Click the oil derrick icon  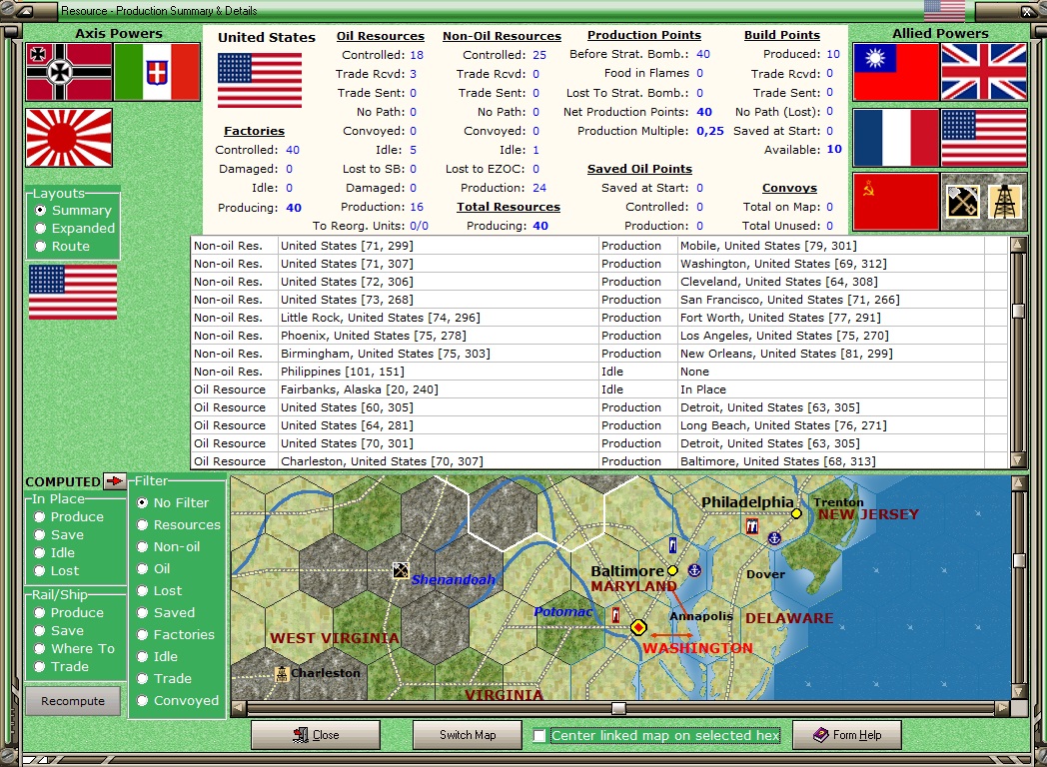1005,203
